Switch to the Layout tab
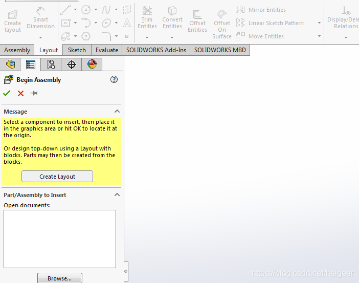Viewport: 359px width, 283px height. pos(49,50)
